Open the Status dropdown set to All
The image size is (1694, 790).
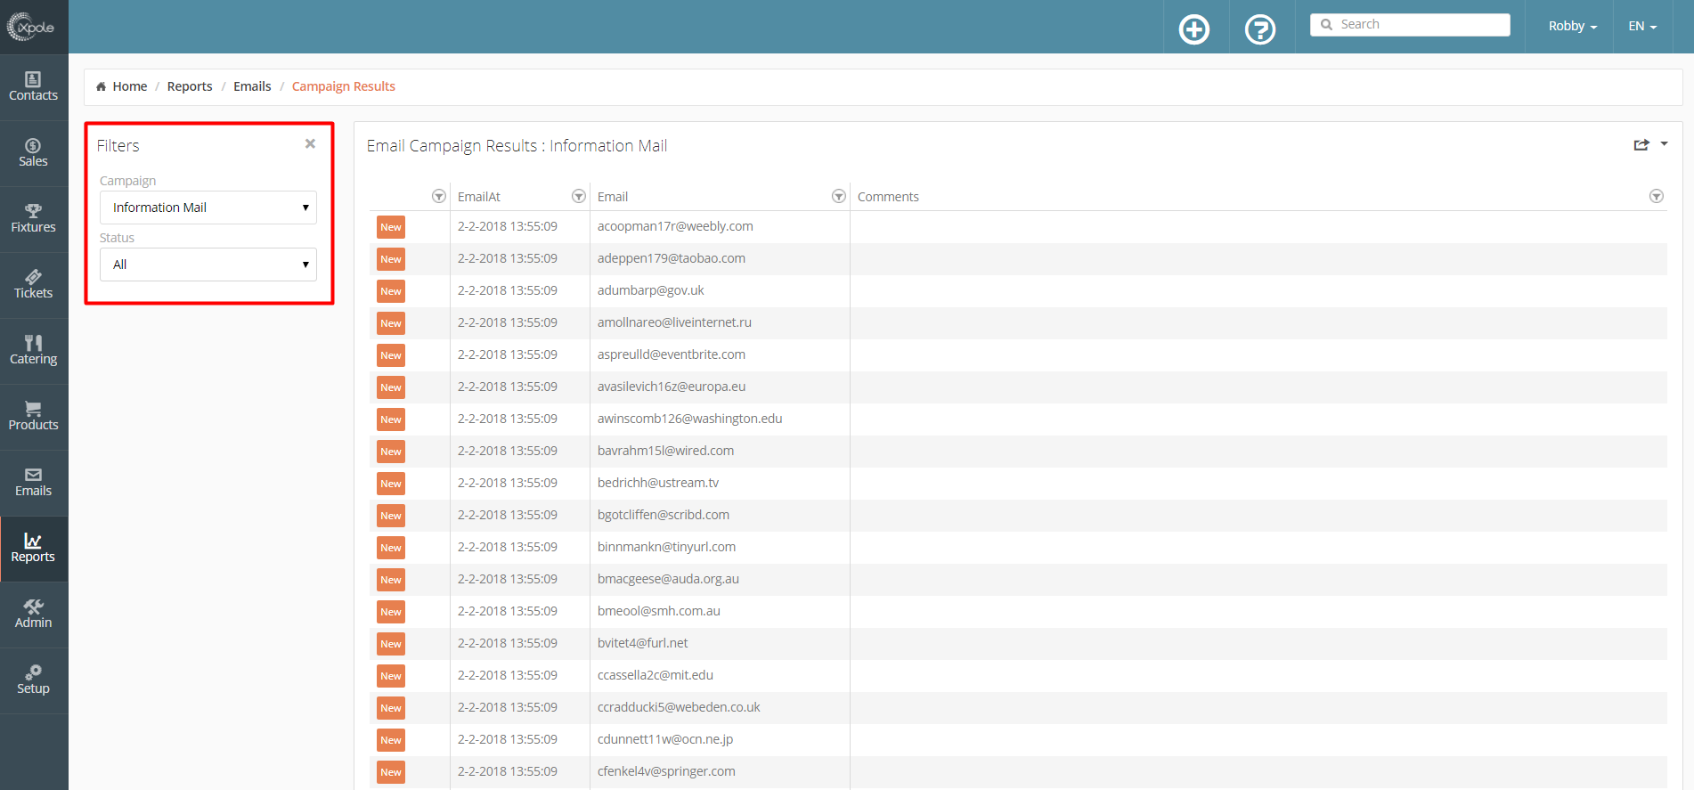[208, 265]
